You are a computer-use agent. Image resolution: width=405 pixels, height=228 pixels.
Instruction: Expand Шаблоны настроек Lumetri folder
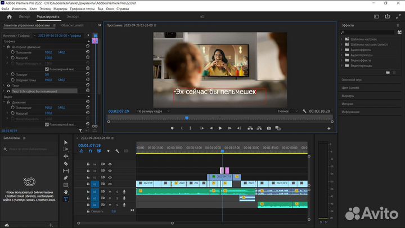click(342, 44)
